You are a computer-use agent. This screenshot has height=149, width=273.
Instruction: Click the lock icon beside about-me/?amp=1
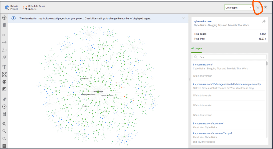(194, 133)
